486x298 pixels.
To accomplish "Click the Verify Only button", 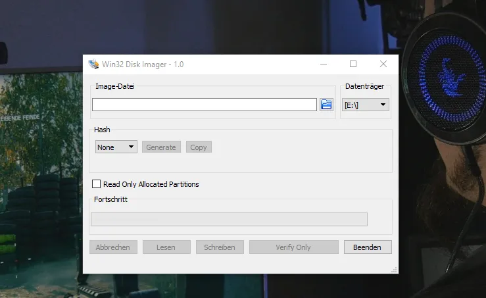I will [x=294, y=247].
